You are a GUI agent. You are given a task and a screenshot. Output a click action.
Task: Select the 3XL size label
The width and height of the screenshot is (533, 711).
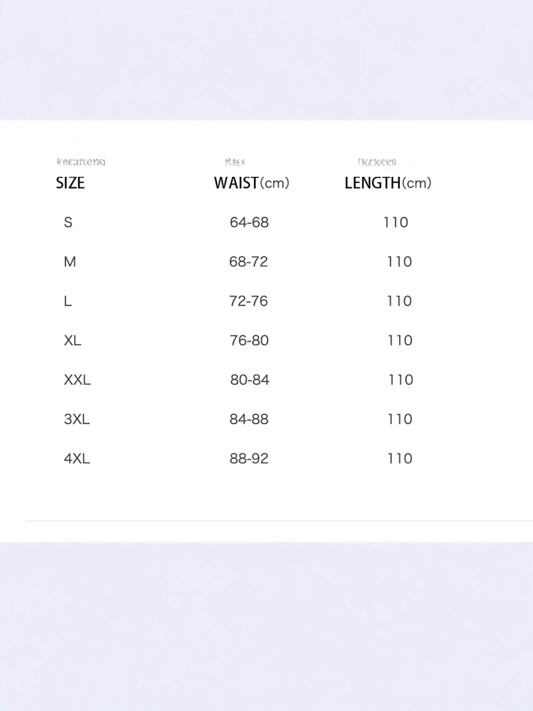click(x=77, y=419)
